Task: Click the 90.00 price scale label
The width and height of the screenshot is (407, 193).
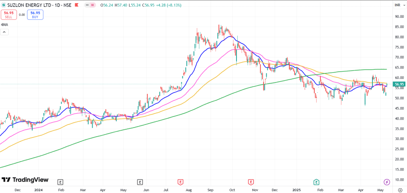Action: click(399, 17)
